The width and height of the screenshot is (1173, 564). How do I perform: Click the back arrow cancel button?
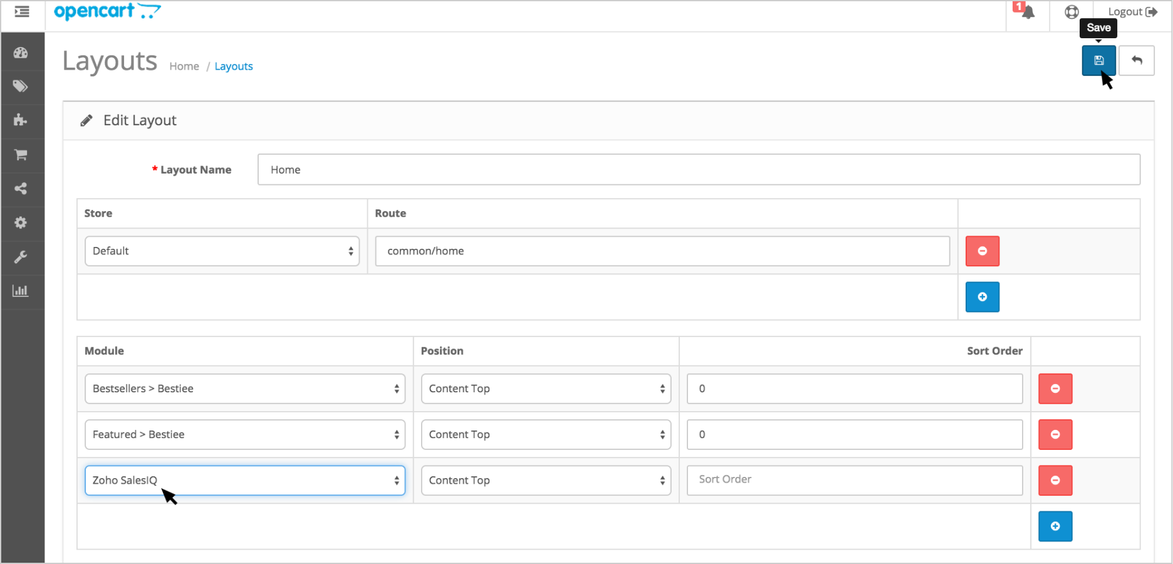tap(1136, 61)
